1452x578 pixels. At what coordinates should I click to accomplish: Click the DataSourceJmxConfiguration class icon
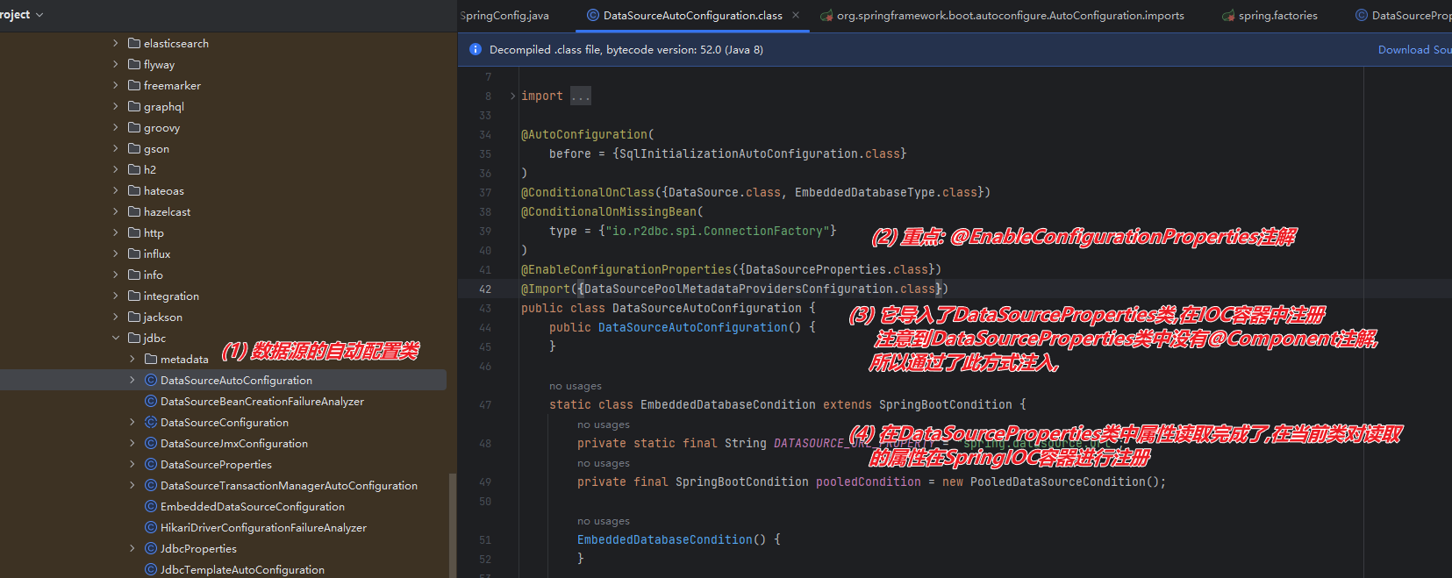tap(151, 443)
